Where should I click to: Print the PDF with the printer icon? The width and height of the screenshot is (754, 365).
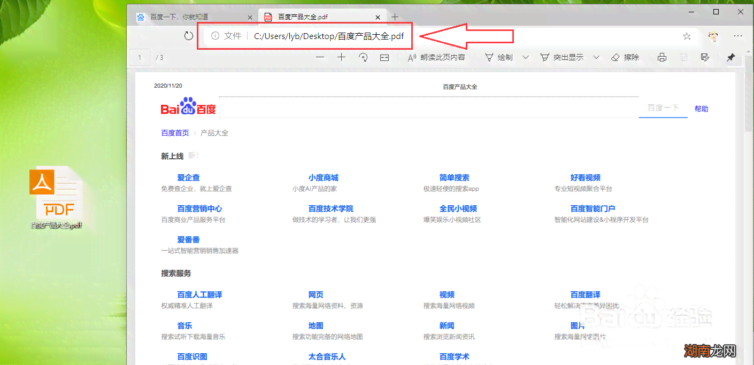pyautogui.click(x=662, y=57)
